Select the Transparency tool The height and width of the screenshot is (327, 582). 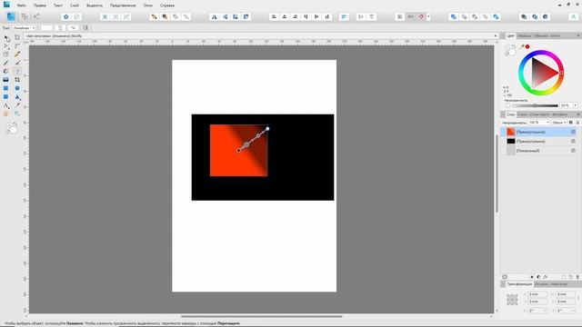[x=17, y=71]
